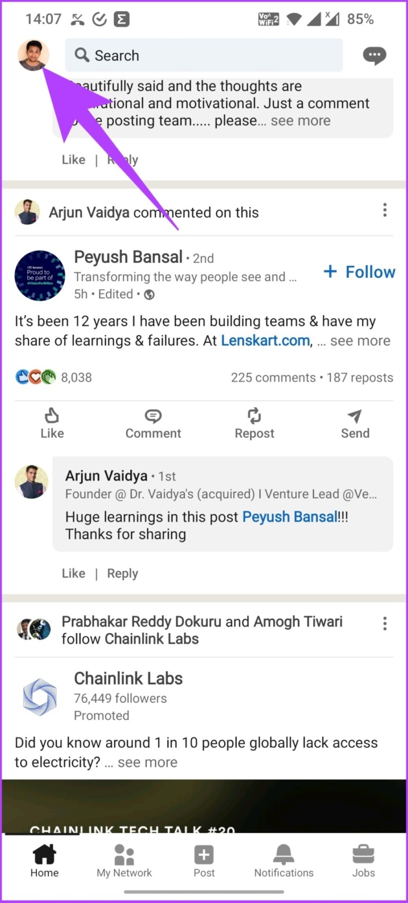
Task: Open the messaging chat bubble icon
Action: pyautogui.click(x=374, y=55)
